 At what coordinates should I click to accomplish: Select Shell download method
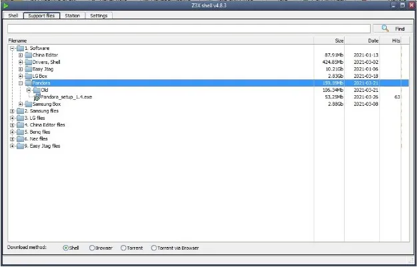65,248
